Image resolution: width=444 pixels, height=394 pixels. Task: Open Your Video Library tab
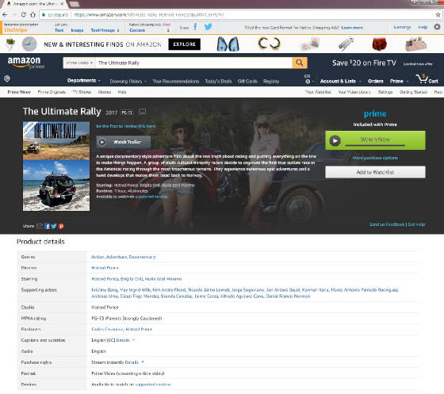354,92
